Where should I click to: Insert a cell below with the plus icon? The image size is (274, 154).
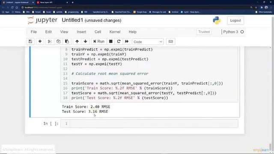pos(40,41)
